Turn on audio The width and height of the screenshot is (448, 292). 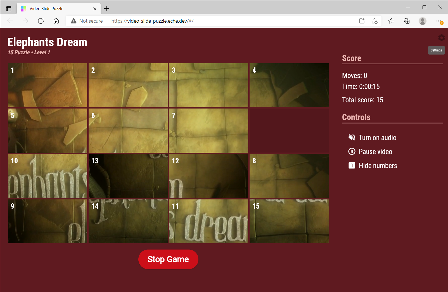pos(372,137)
